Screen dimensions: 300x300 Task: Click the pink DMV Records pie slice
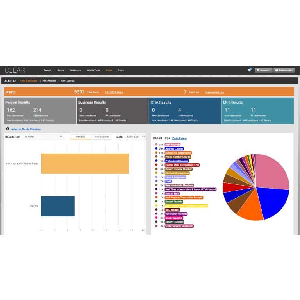pyautogui.click(x=272, y=172)
